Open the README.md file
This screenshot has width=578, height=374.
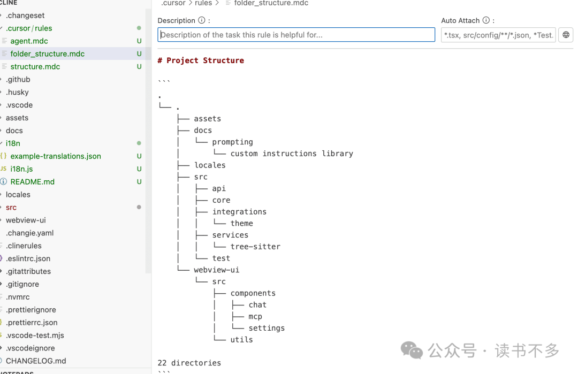click(32, 182)
